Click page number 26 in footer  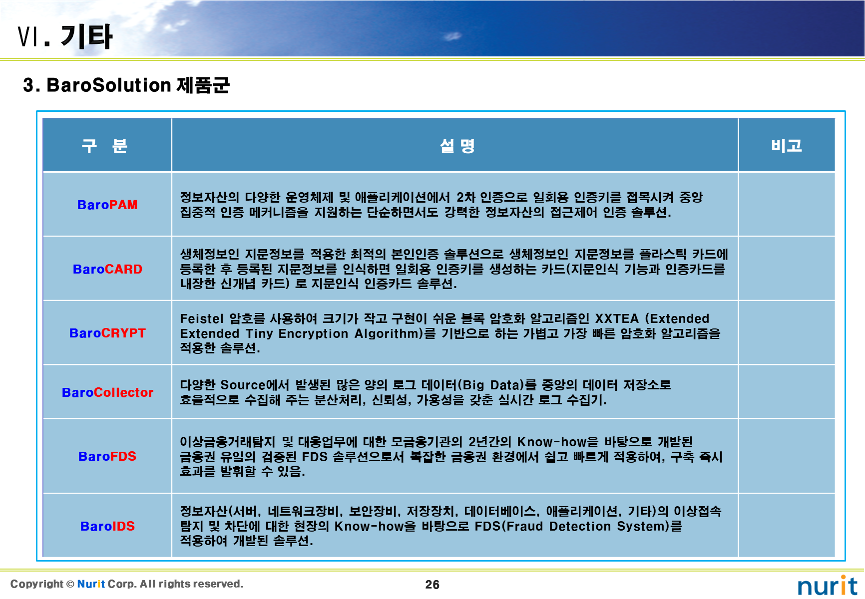point(432,585)
